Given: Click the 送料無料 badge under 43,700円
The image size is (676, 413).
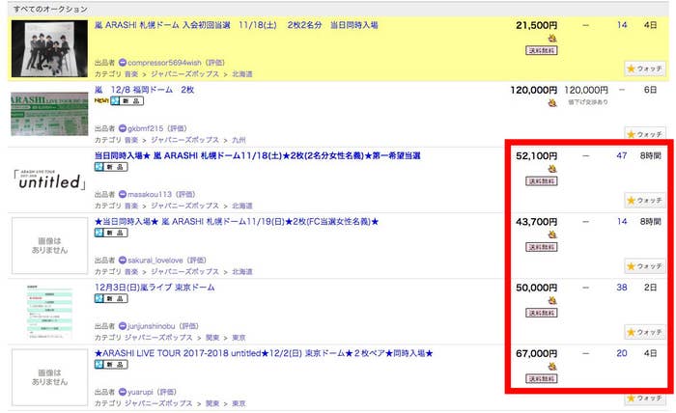Looking at the screenshot, I should pyautogui.click(x=541, y=247).
